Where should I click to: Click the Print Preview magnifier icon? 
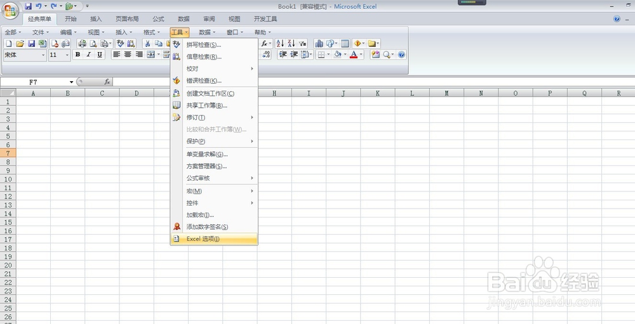point(93,44)
